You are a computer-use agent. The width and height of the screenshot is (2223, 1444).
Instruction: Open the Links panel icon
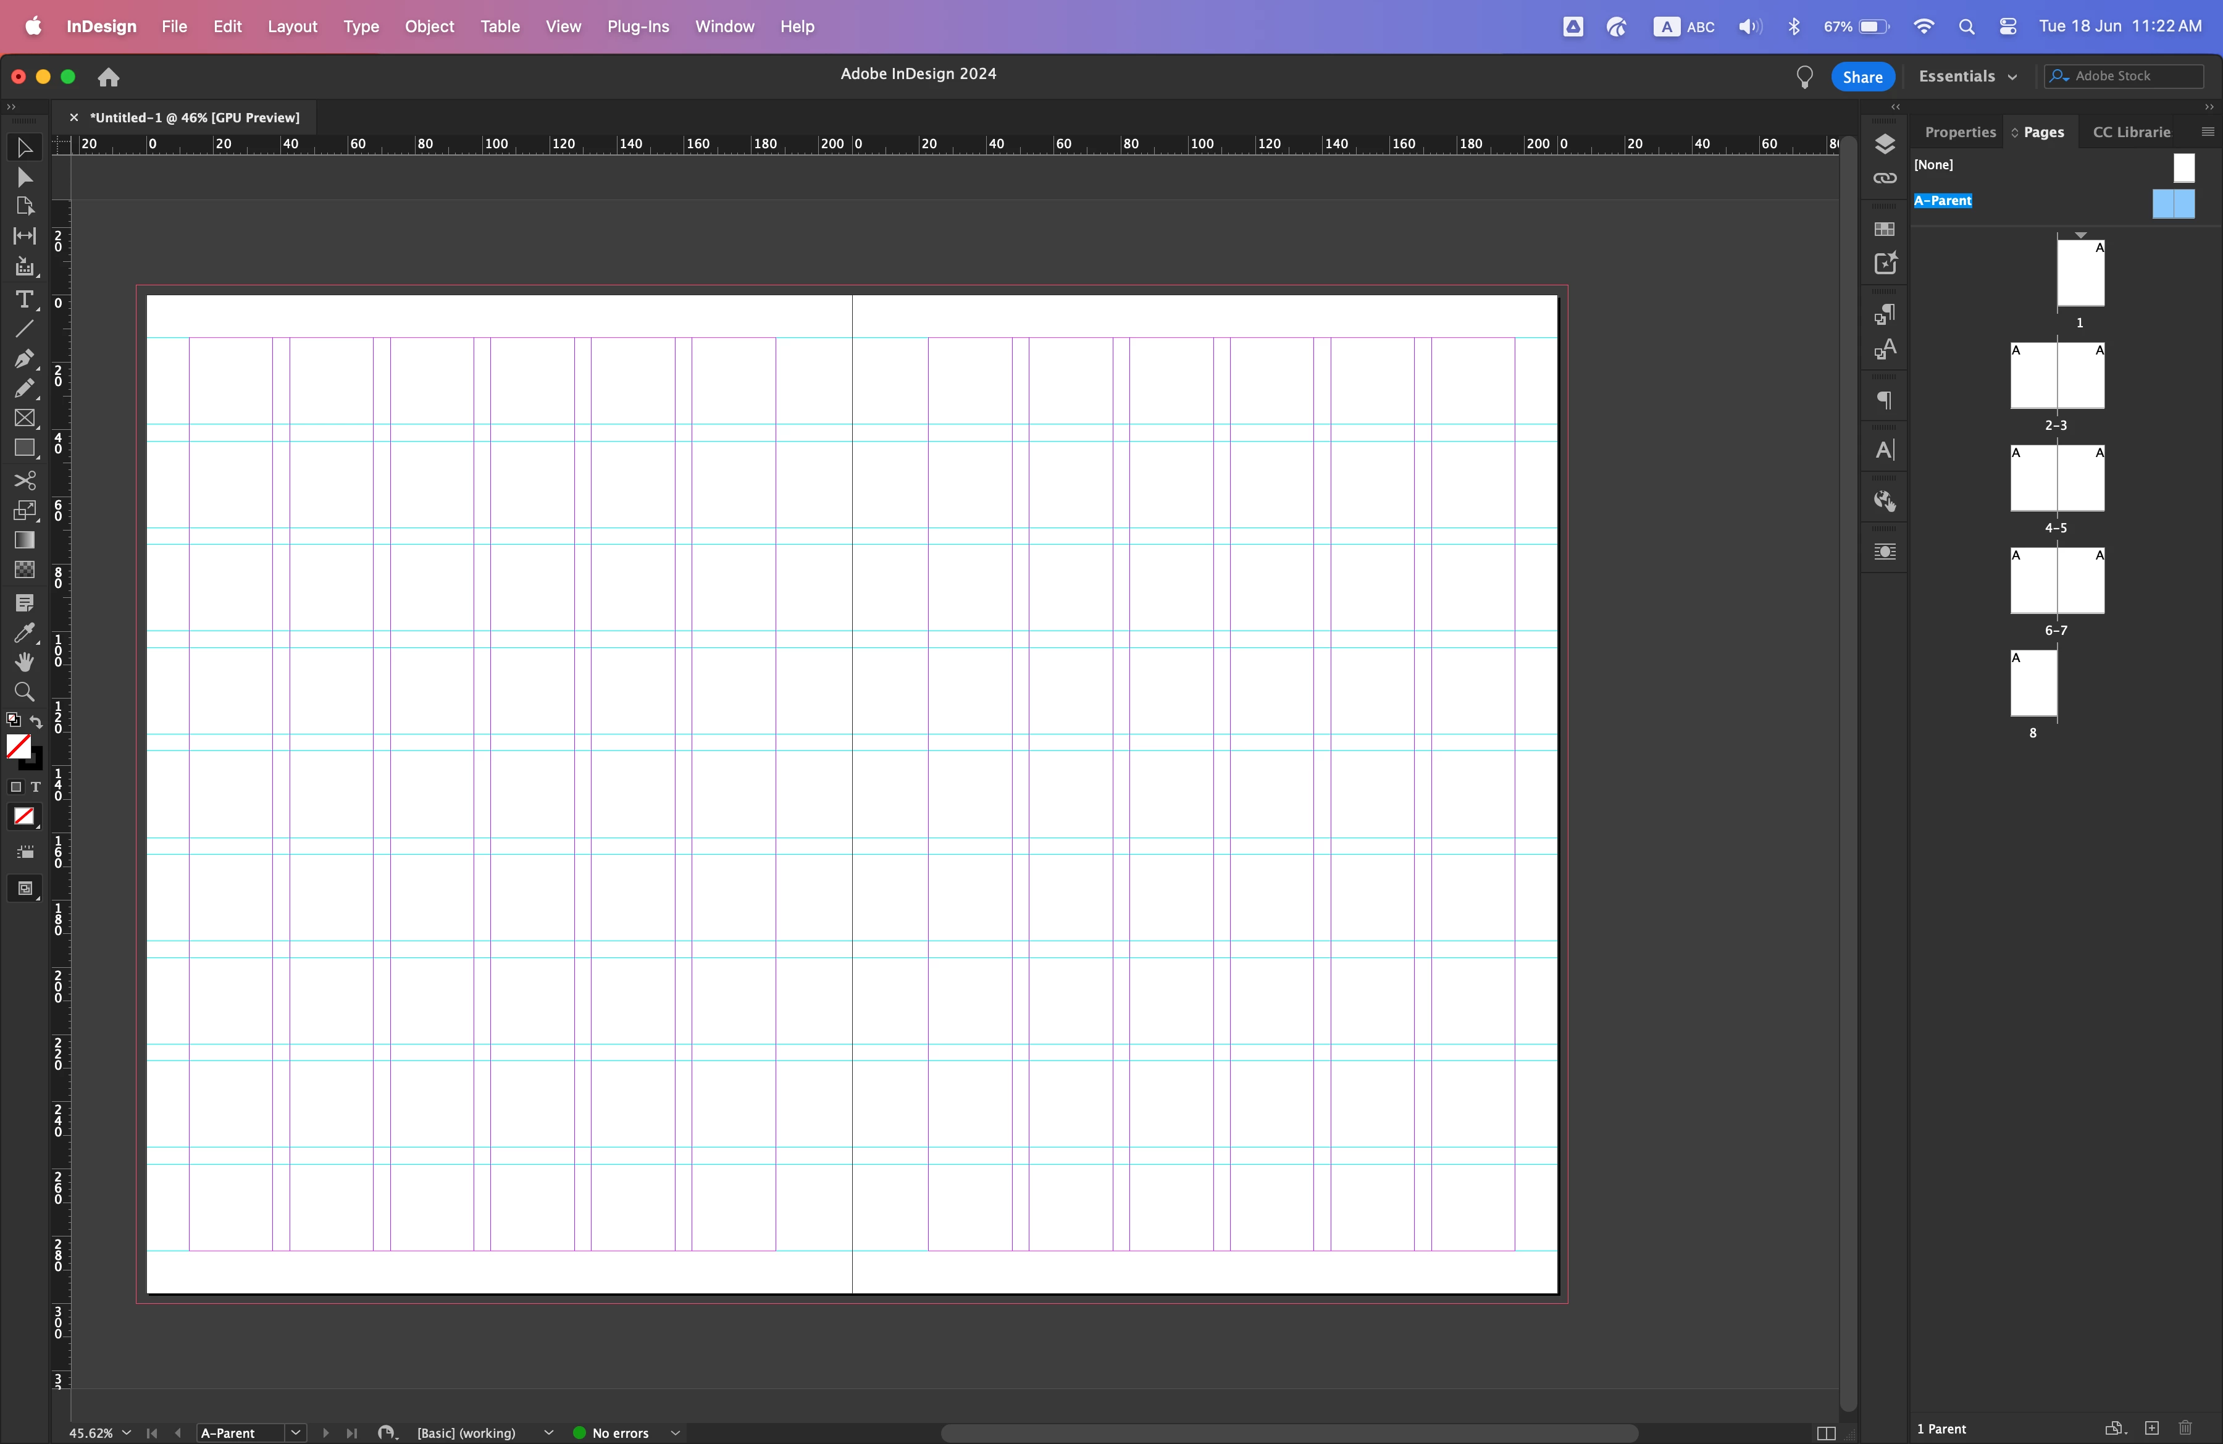pyautogui.click(x=1885, y=178)
